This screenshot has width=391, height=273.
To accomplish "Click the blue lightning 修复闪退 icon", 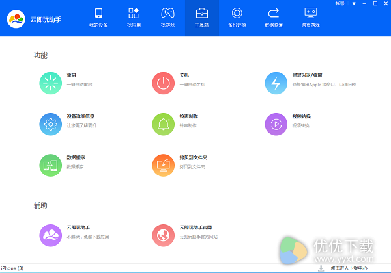I will [276, 83].
